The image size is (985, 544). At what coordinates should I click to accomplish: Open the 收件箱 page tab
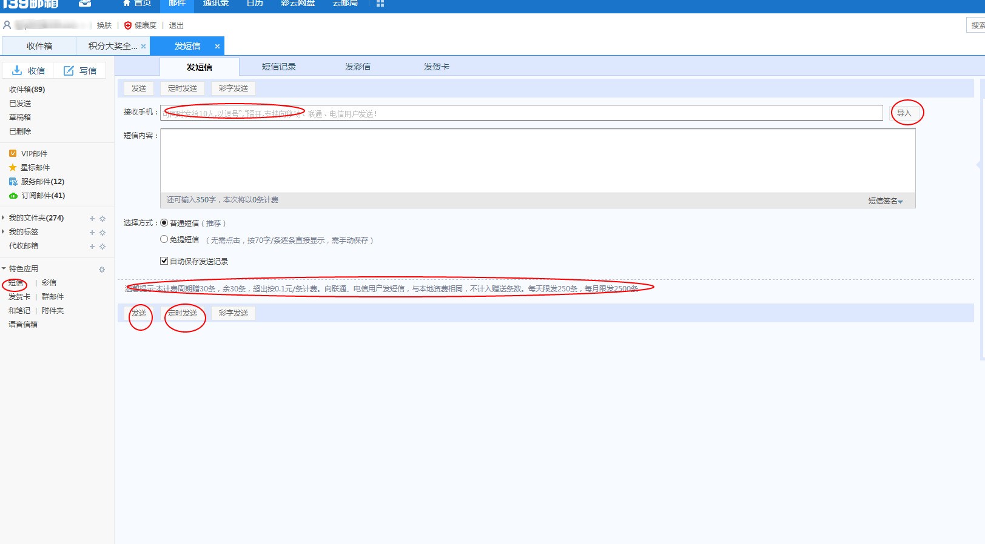point(39,46)
